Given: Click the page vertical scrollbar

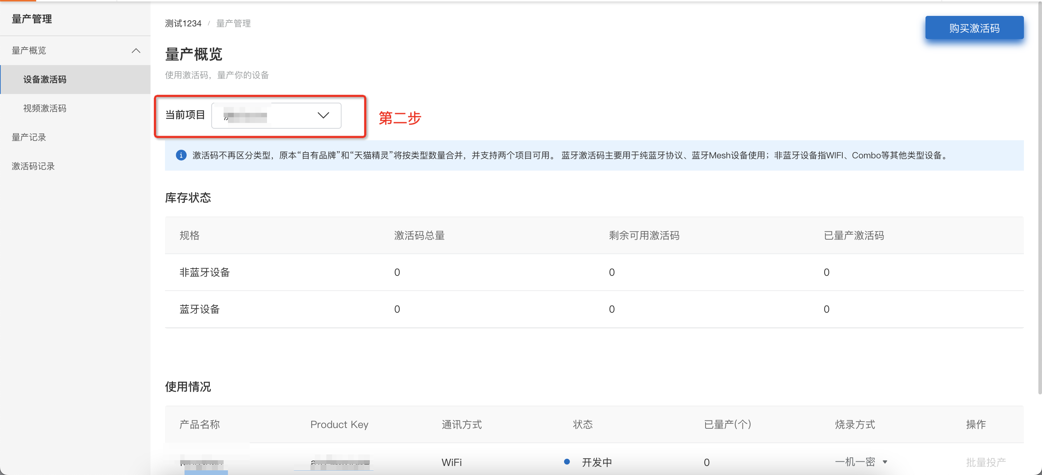Looking at the screenshot, I should click(1039, 198).
